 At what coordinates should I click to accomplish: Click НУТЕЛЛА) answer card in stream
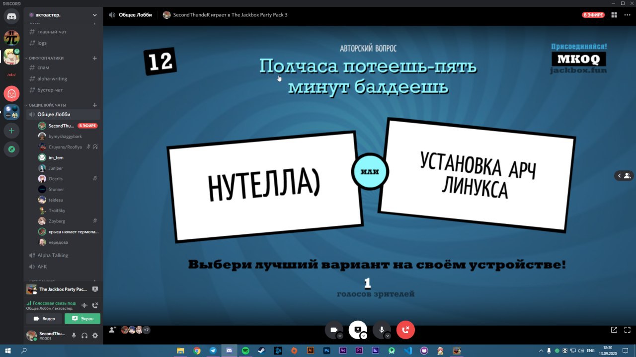(x=265, y=187)
